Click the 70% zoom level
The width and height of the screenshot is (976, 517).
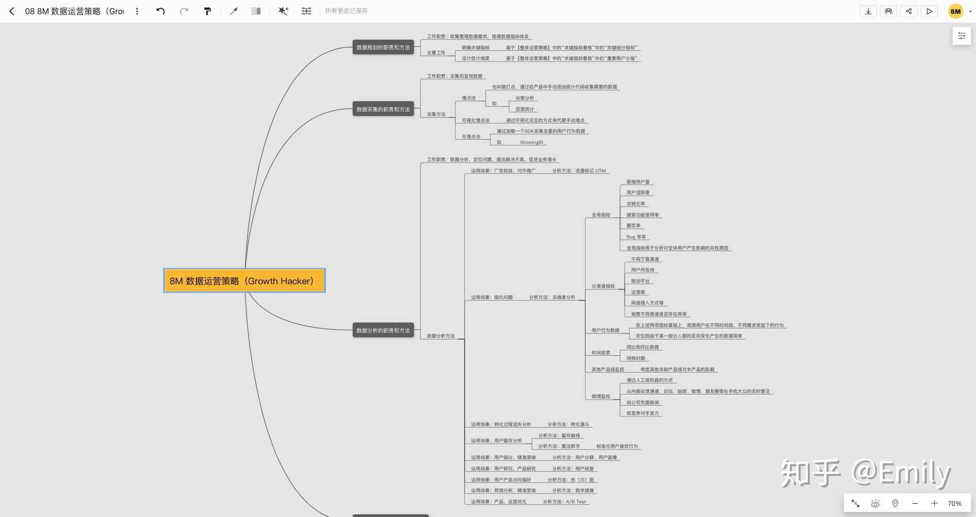[x=955, y=504]
